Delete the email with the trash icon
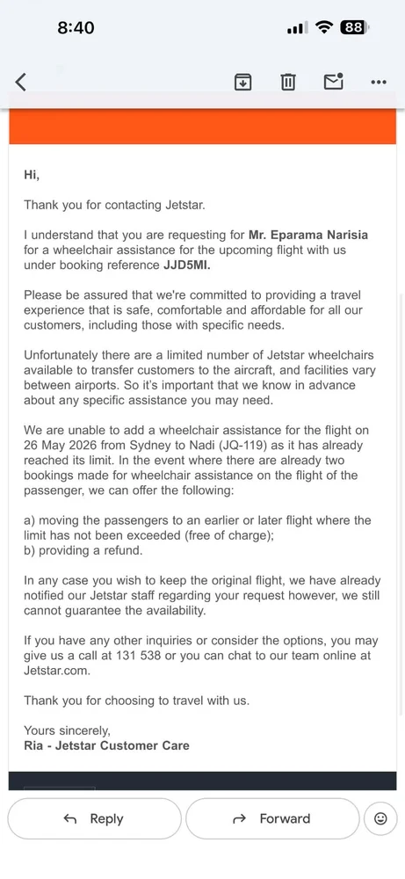 pyautogui.click(x=288, y=82)
